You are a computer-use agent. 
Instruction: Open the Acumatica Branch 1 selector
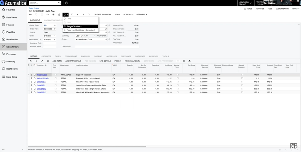pos(245,3)
